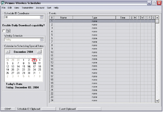
Task: Click Type cell 'none' in row 17
Action: [x=94, y=76]
